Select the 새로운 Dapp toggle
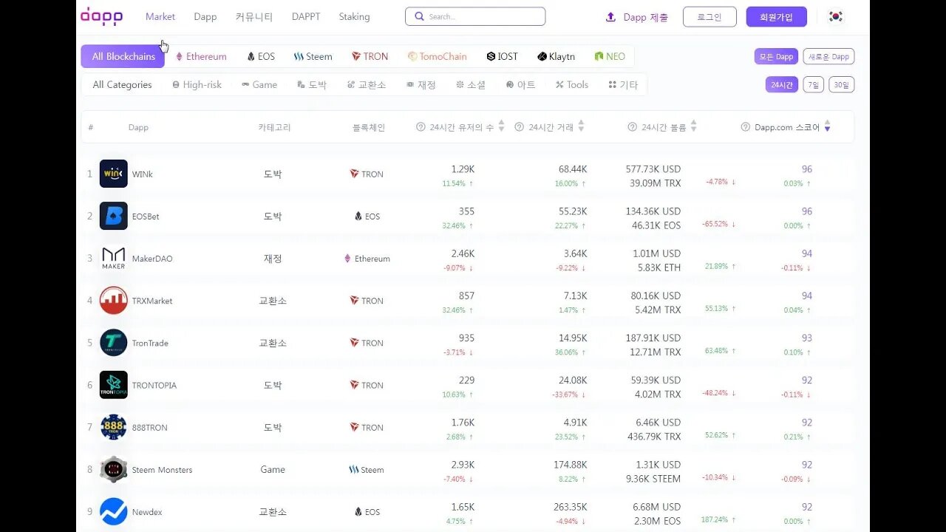This screenshot has height=532, width=946. coord(828,56)
